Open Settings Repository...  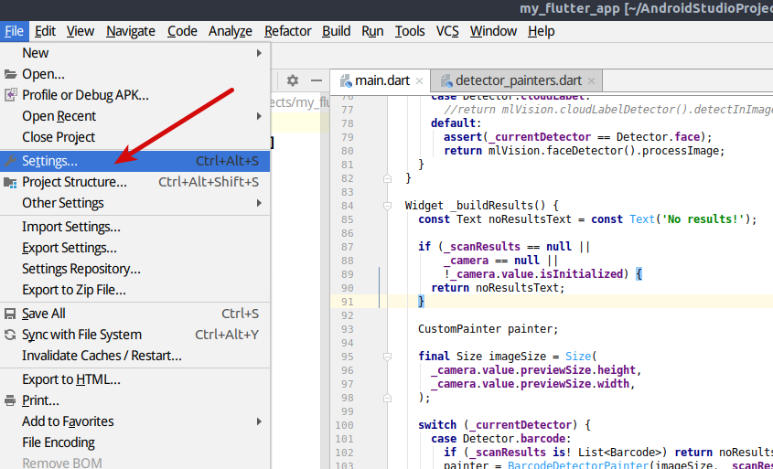click(135, 269)
